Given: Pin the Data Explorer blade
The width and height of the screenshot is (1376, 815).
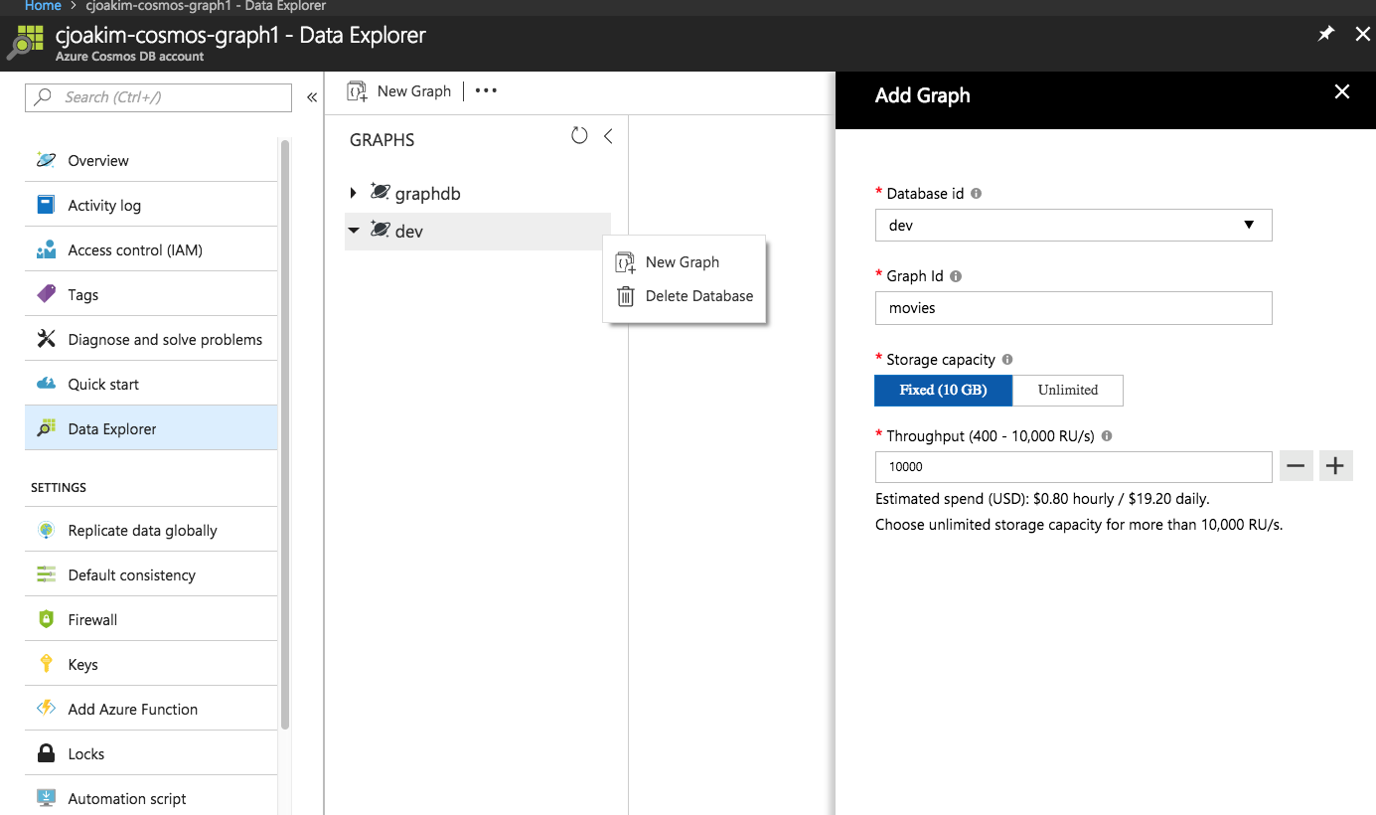Looking at the screenshot, I should click(1325, 34).
